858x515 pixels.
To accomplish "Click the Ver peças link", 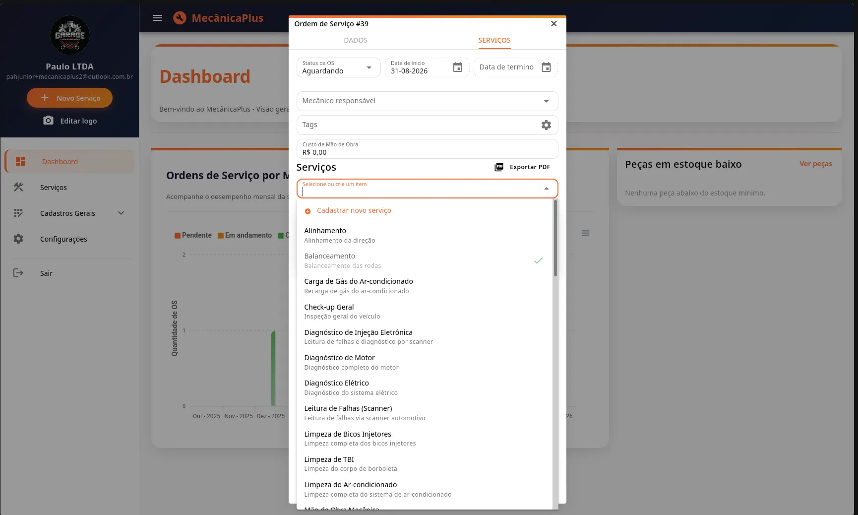I will (x=815, y=164).
